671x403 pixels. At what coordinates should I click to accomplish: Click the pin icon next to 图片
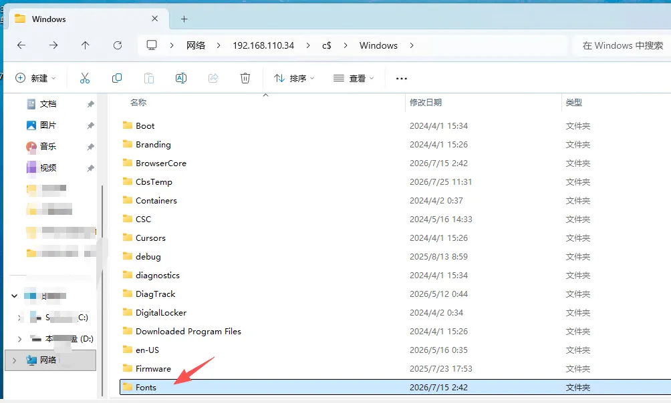tap(90, 125)
